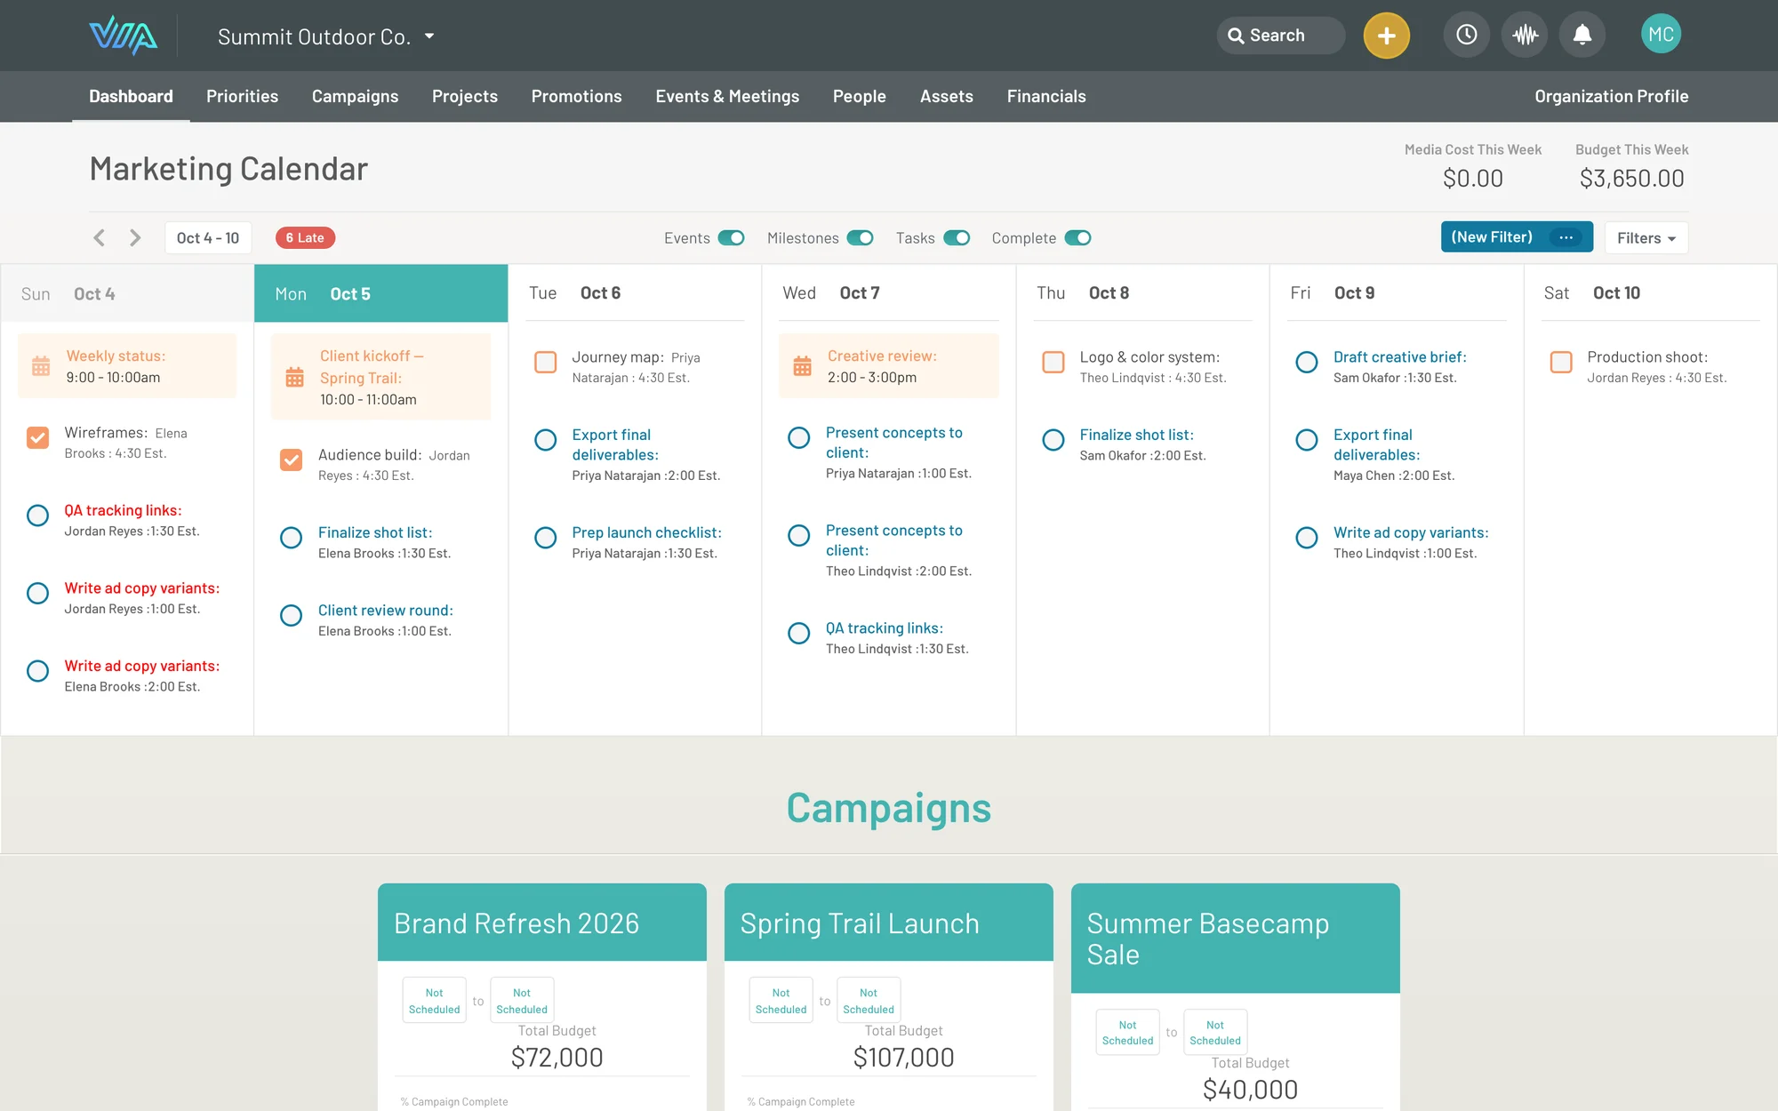Viewport: 1778px width, 1111px height.
Task: Uncheck the Audience build checkbox
Action: click(291, 460)
